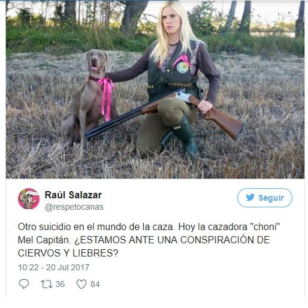Click the round badge on the hunter's vest
This screenshot has height=308, width=308.
point(182,68)
